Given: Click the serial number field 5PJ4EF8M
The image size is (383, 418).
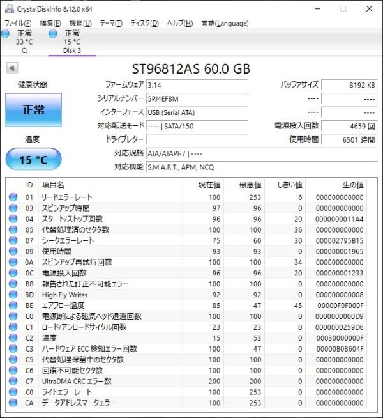Looking at the screenshot, I should 197,99.
